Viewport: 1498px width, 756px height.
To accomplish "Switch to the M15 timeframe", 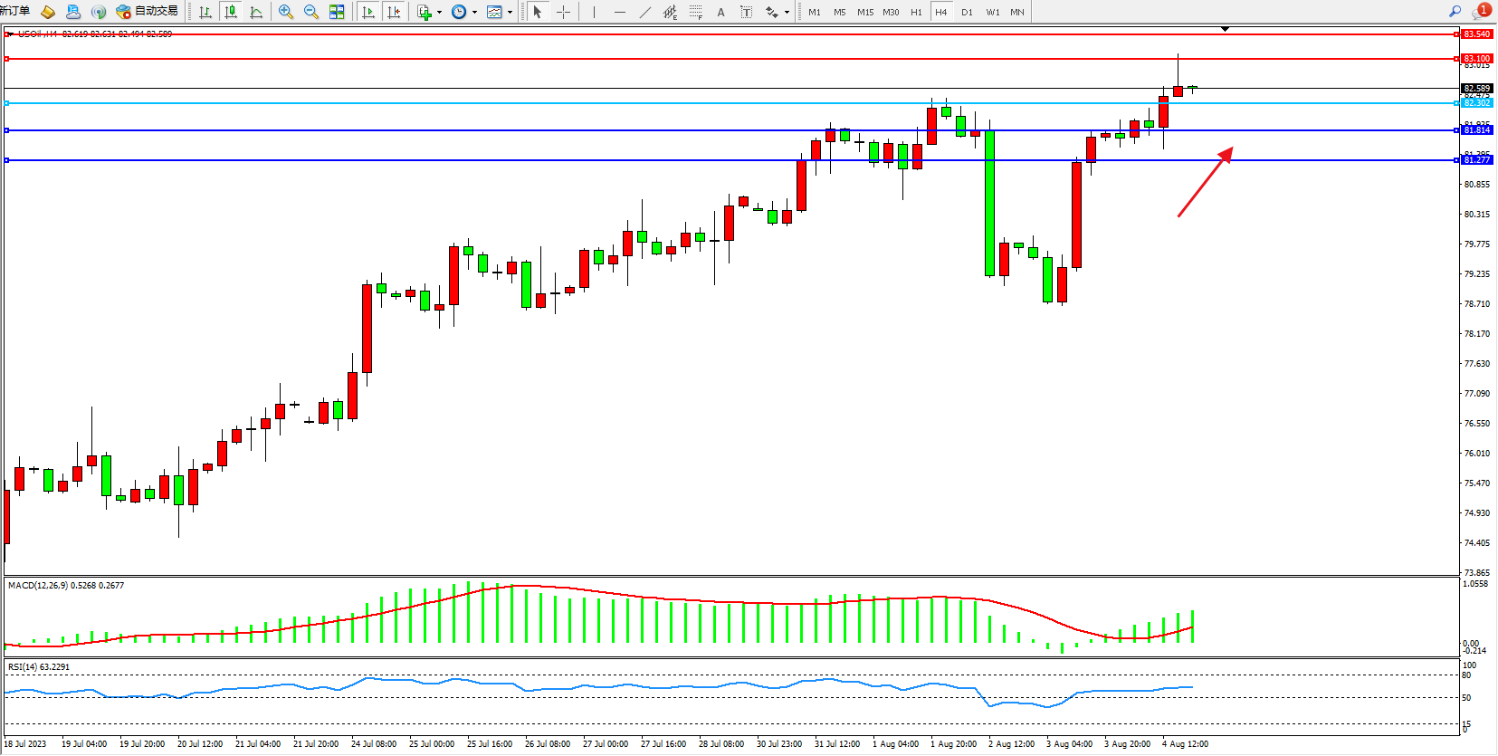I will click(865, 12).
